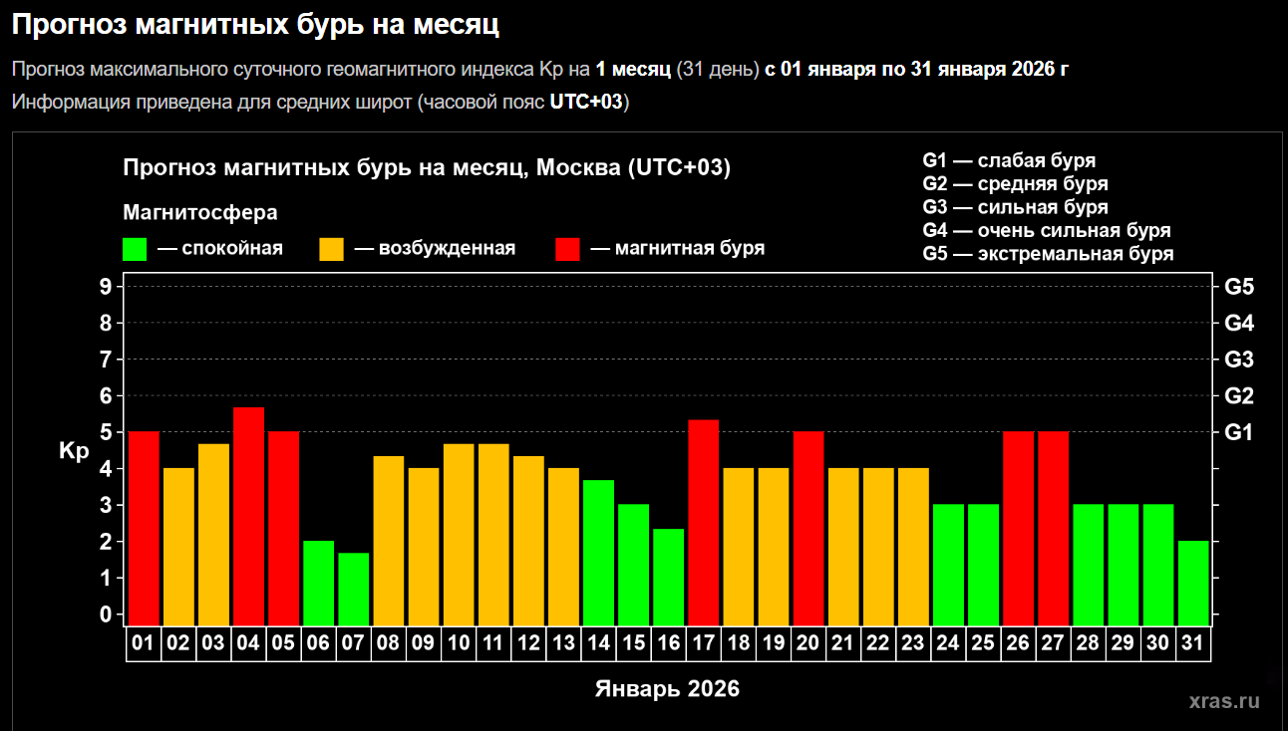Click the bold '1 месяц' text in the subtitle
This screenshot has height=731, width=1288.
click(634, 70)
